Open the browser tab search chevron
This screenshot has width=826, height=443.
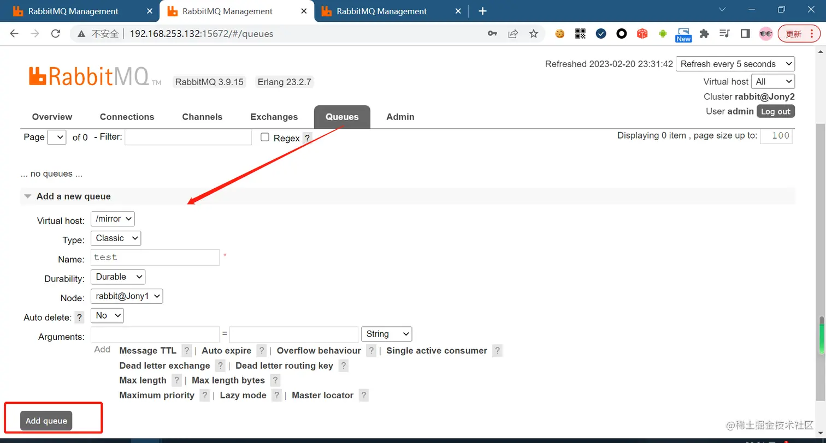(x=722, y=10)
